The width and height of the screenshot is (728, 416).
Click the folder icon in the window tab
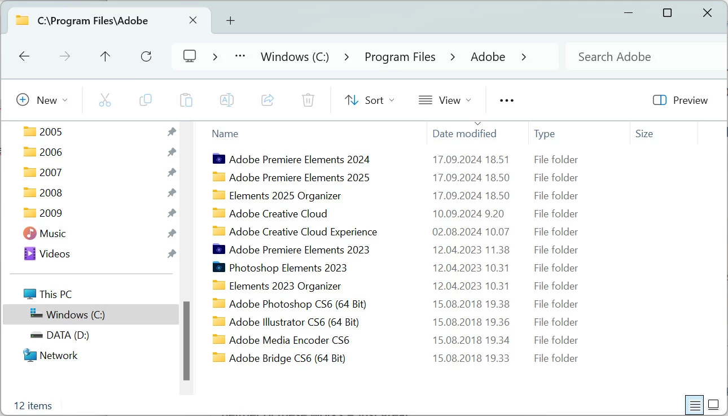(x=23, y=20)
